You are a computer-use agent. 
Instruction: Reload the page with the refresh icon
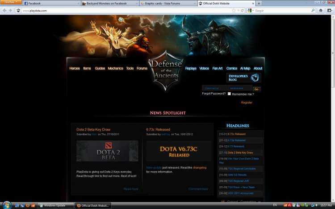[x=242, y=10]
